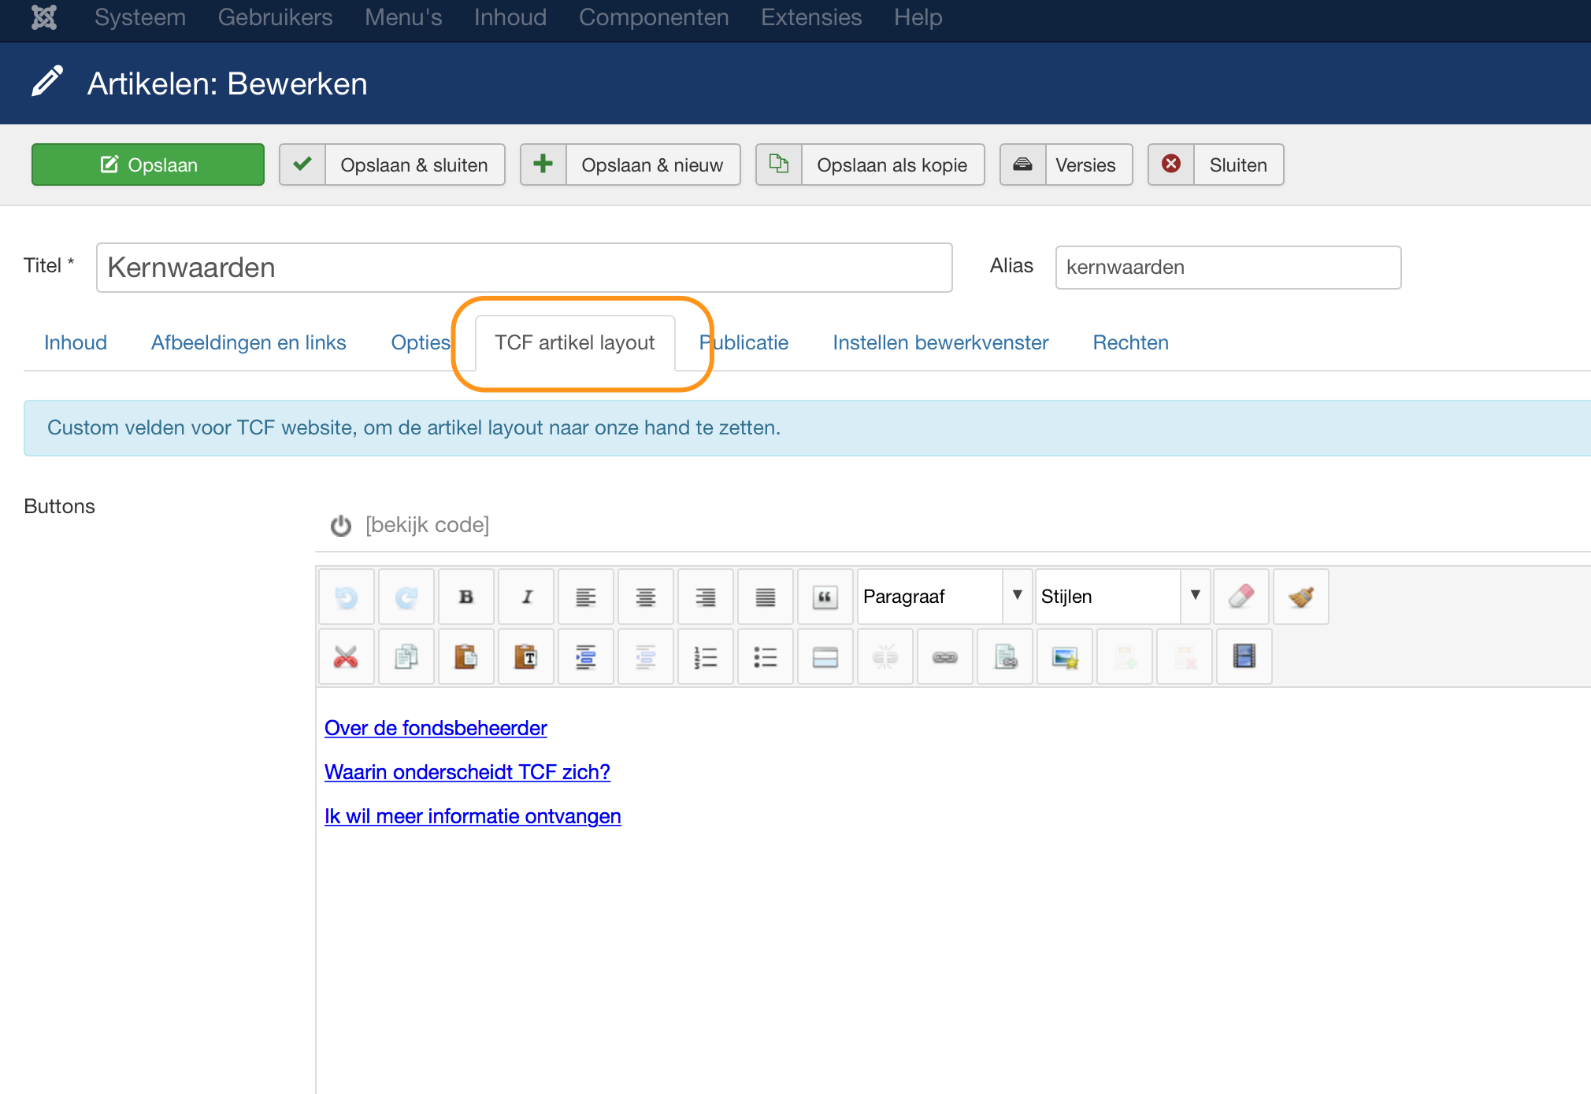Click the Bold formatting icon
The height and width of the screenshot is (1094, 1591).
point(466,597)
